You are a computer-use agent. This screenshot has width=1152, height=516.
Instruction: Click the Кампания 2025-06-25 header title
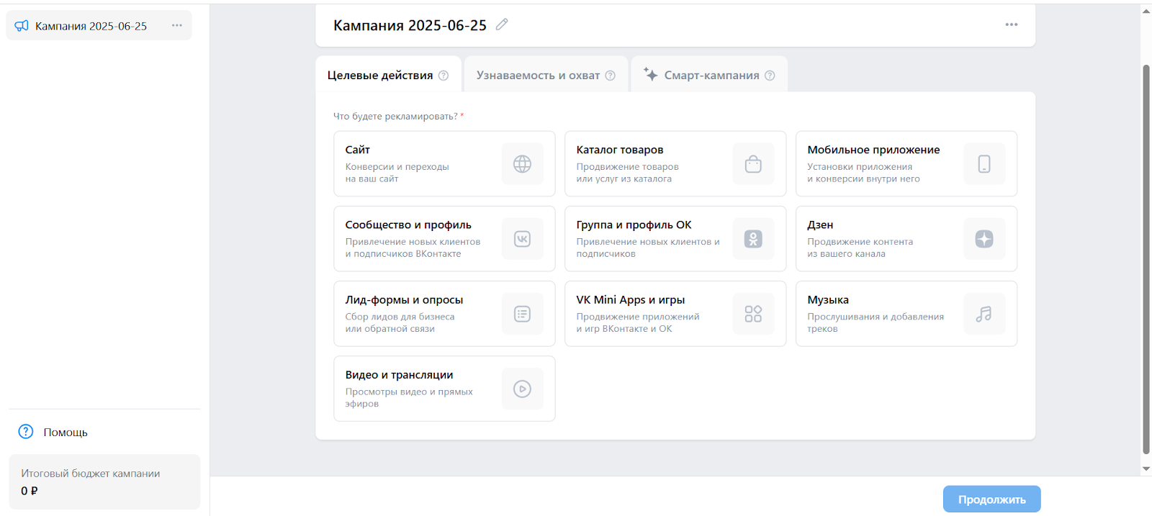[410, 25]
